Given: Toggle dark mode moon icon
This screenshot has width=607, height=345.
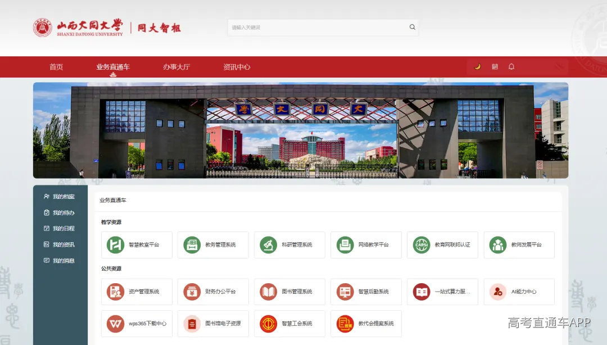Looking at the screenshot, I should (x=478, y=67).
